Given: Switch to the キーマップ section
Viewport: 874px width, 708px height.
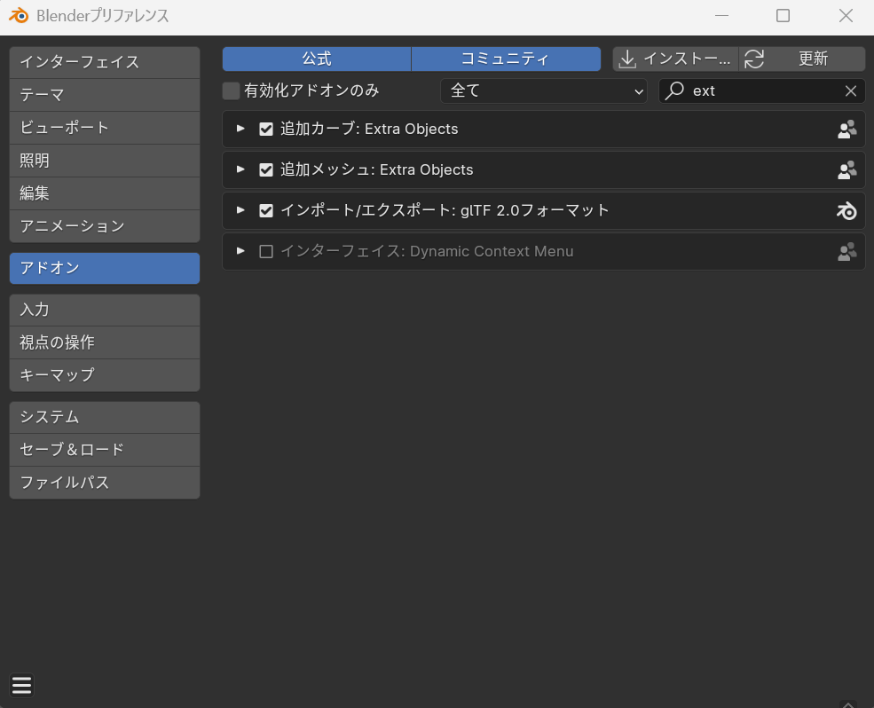Looking at the screenshot, I should (x=105, y=375).
